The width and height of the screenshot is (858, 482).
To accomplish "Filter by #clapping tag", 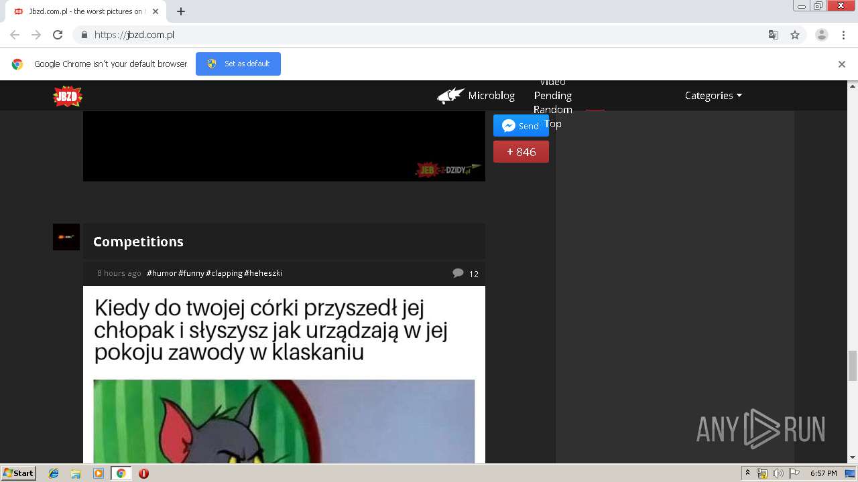I will 225,273.
